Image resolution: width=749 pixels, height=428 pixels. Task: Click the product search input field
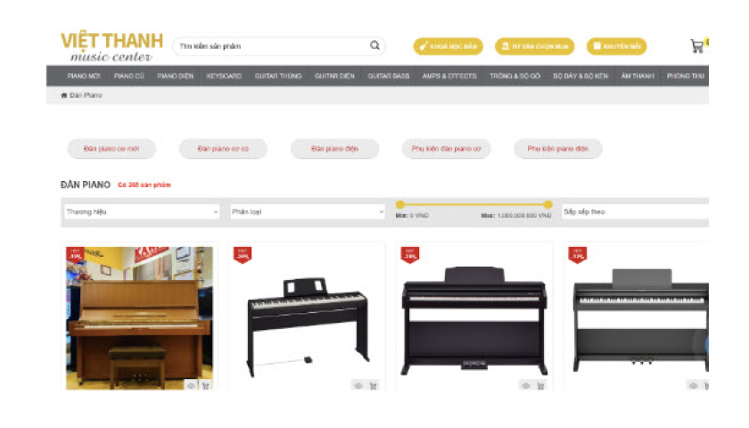click(272, 45)
